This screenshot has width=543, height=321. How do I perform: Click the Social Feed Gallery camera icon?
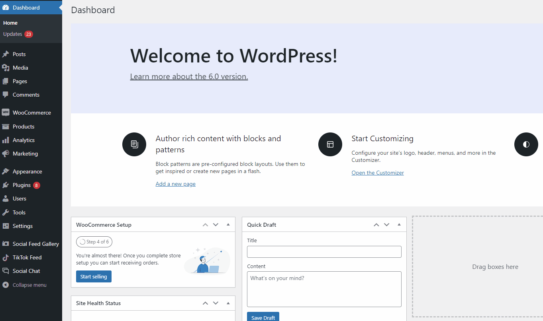pyautogui.click(x=6, y=244)
